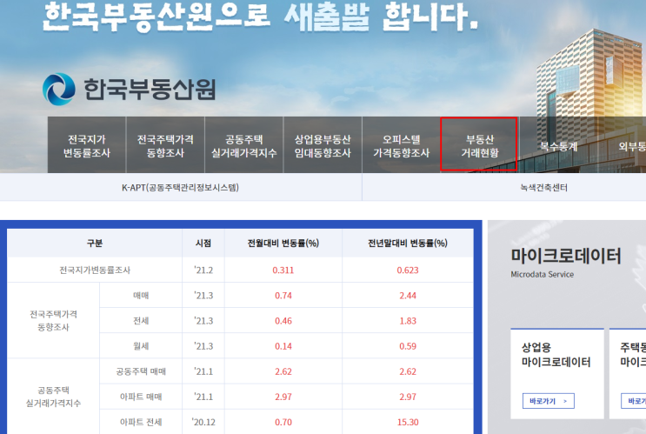Click the 마이크로데이터 section heading

point(566,256)
